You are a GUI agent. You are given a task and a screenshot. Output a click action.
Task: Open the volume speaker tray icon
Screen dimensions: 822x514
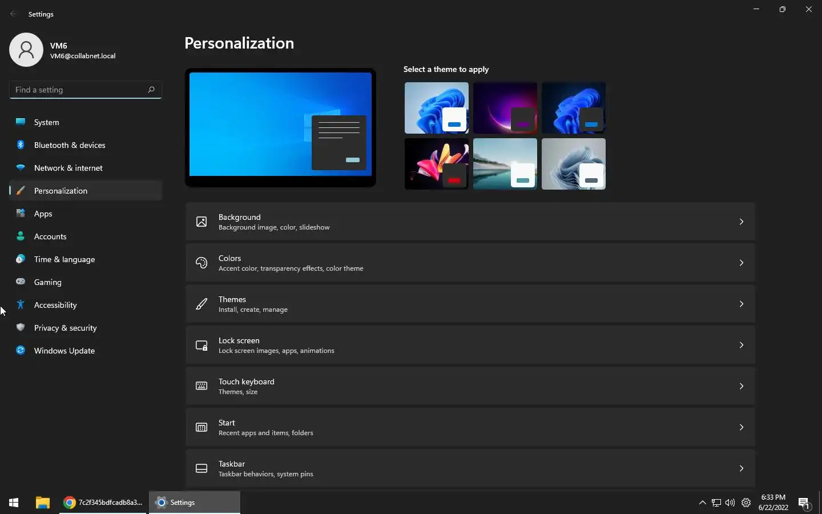coord(730,503)
